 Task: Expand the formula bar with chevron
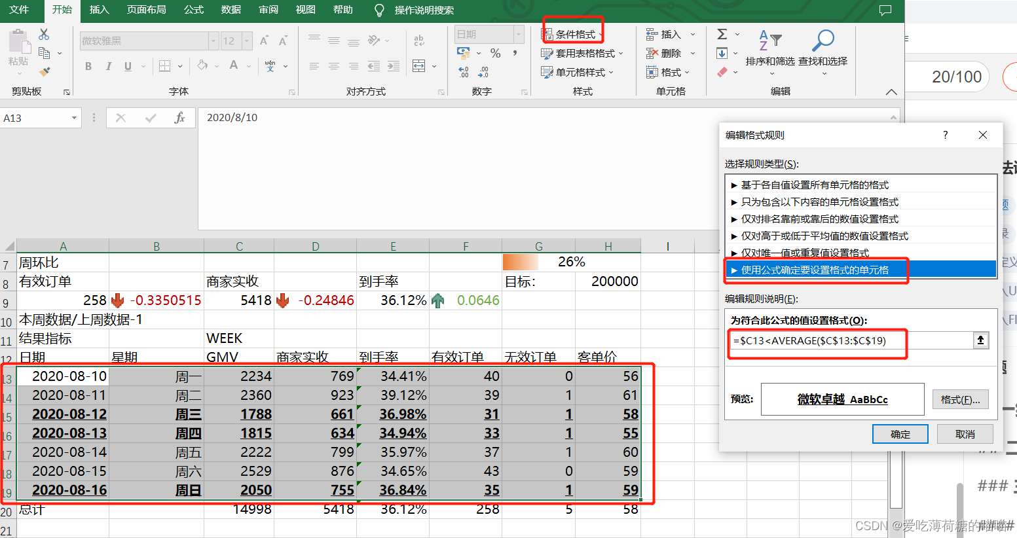tap(893, 117)
